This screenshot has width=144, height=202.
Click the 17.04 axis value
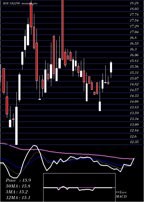[134, 32]
